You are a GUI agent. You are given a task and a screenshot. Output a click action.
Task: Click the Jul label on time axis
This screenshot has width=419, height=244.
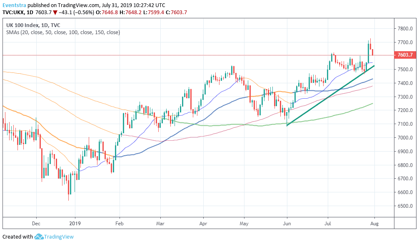328,224
